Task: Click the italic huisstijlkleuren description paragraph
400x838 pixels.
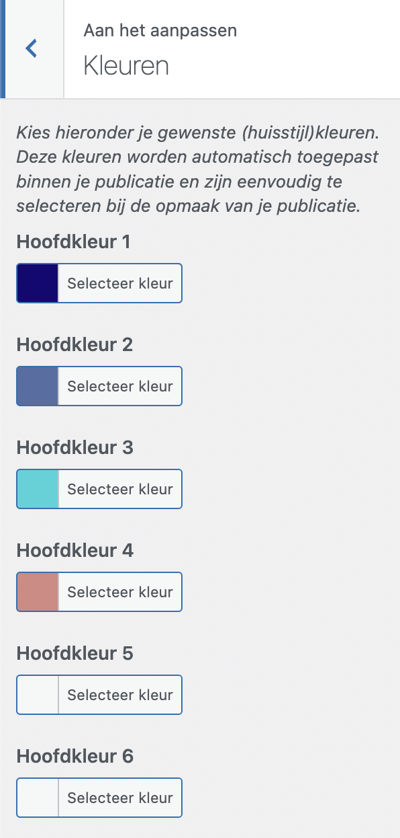Action: pos(198,169)
